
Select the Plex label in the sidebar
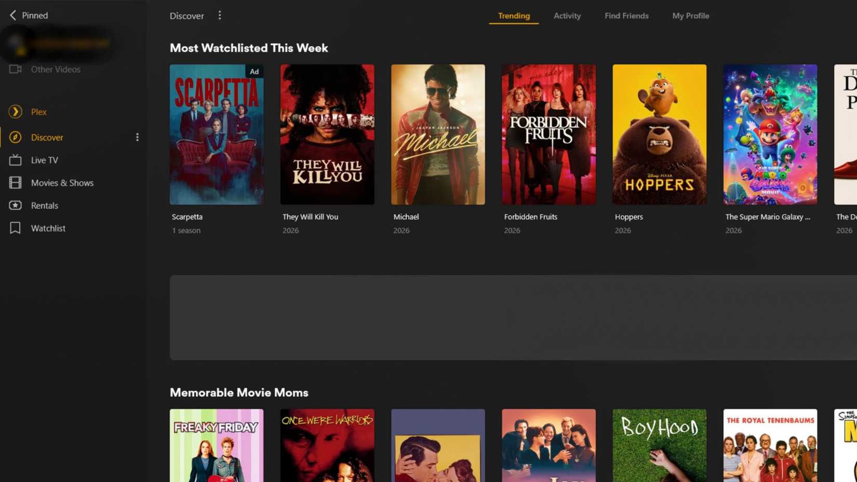click(39, 112)
